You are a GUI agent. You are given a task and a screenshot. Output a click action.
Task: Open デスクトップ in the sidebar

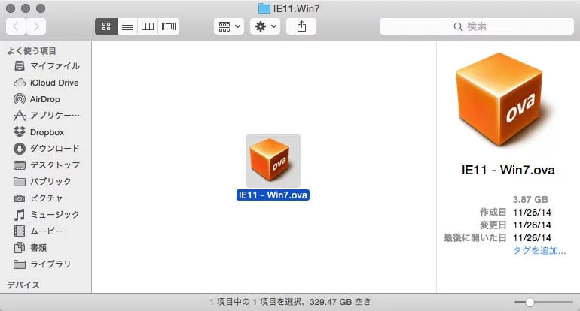46,165
